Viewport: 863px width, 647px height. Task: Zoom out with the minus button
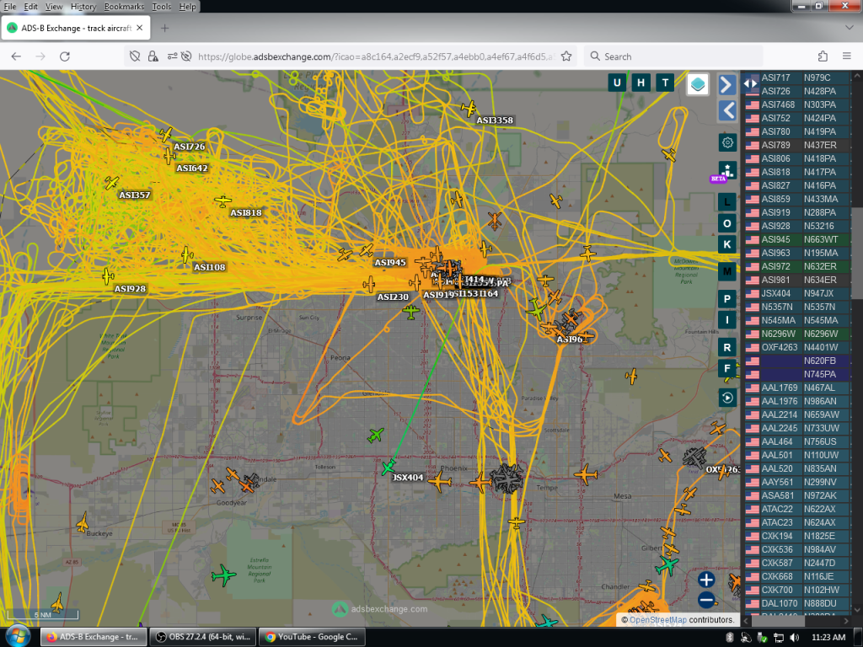pyautogui.click(x=706, y=600)
